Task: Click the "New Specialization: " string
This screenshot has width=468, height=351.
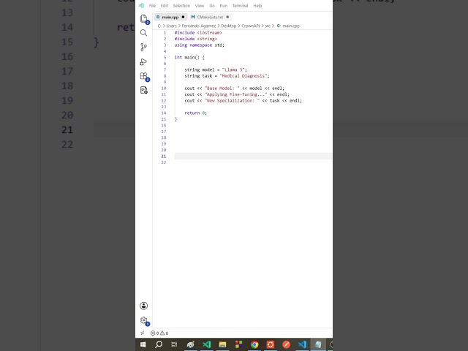Action: tap(233, 101)
